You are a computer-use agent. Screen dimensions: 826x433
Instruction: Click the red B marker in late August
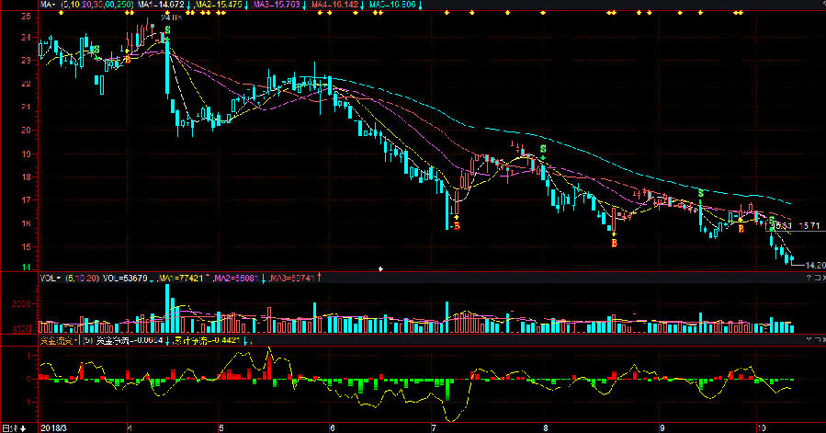coord(614,243)
